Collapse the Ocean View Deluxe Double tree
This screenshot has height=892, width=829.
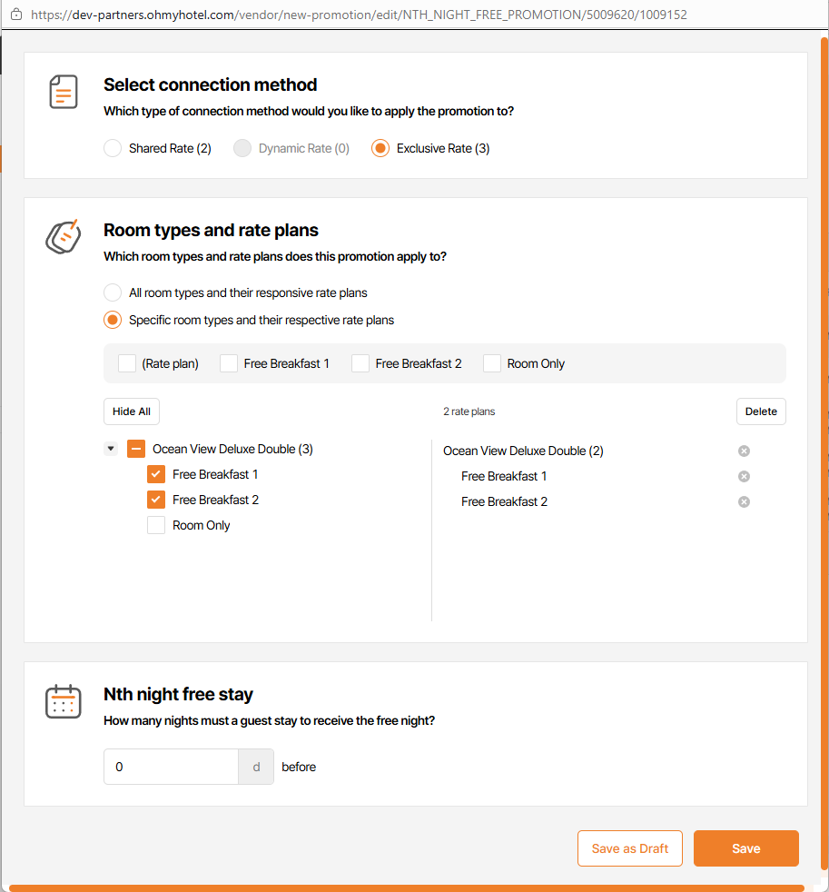pos(111,449)
